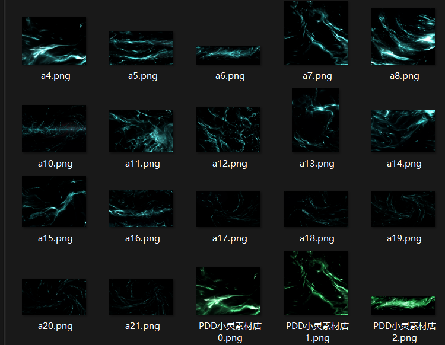The image size is (445, 345).
Task: Select the a7.png thumbnail
Action: tap(316, 33)
